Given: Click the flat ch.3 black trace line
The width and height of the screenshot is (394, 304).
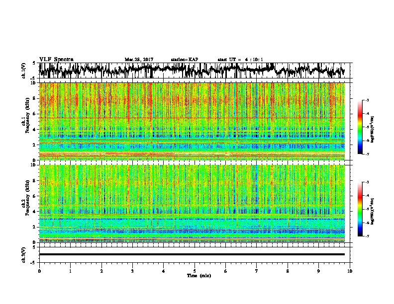Looking at the screenshot, I should pyautogui.click(x=192, y=254).
